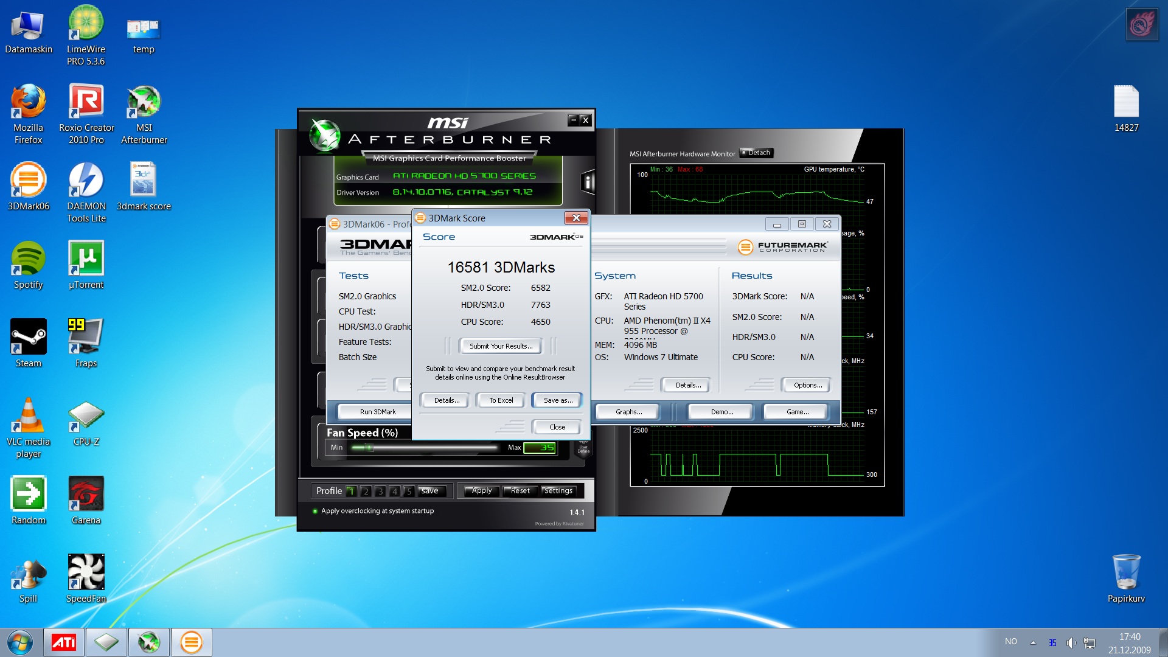Launch Roxio Creator 2010 Pro
This screenshot has width=1168, height=657.
pos(86,114)
